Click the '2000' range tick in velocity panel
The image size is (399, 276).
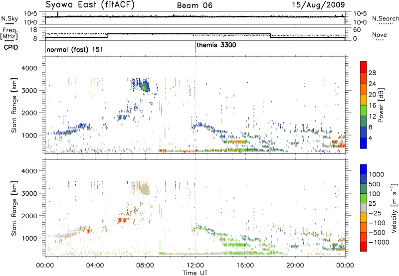click(29, 216)
